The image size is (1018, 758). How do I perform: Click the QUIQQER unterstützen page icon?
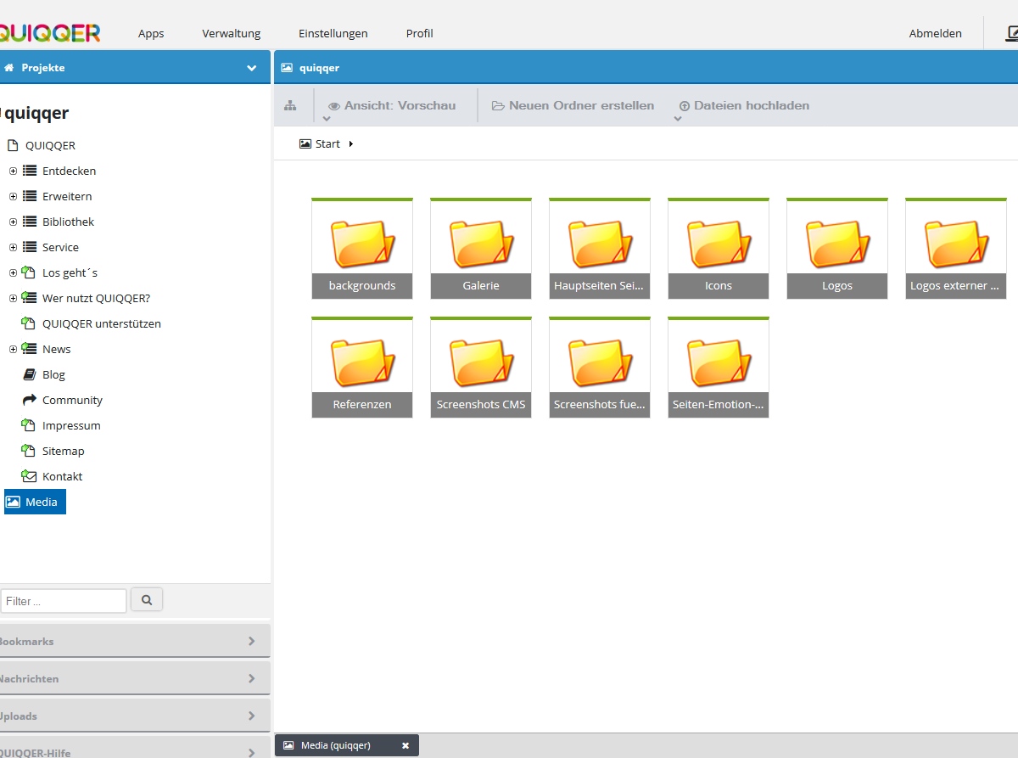pyautogui.click(x=27, y=323)
